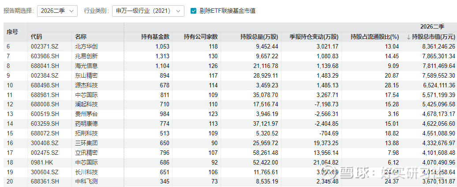The image size is (457, 187).
Task: Click the 持股总量(万股) column header
Action: [x=259, y=37]
